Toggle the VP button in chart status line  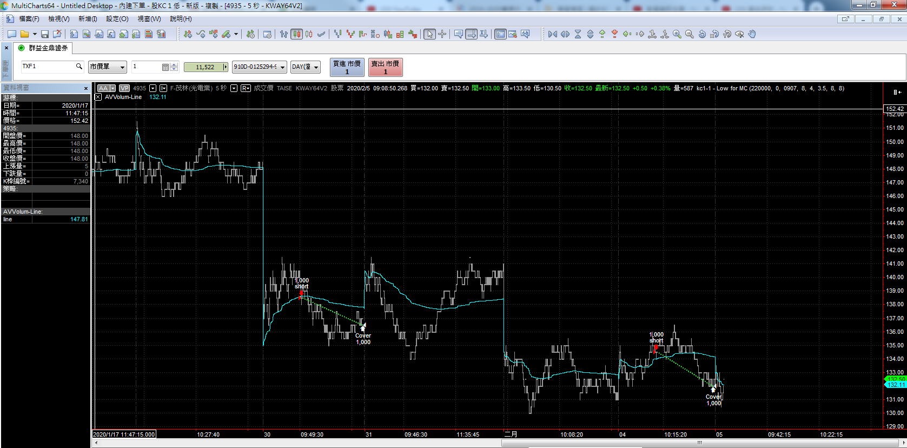point(124,88)
